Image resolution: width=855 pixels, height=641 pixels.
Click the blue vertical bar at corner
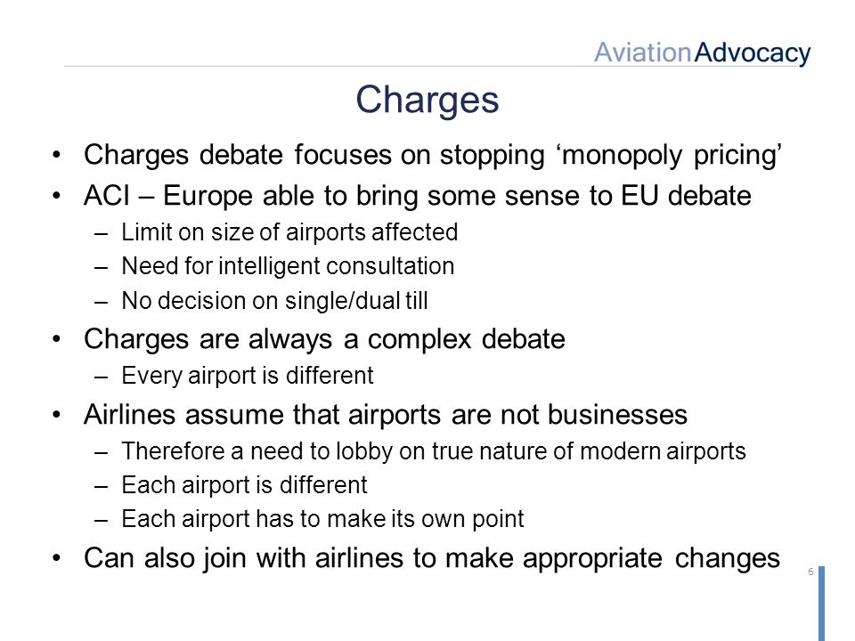821,604
